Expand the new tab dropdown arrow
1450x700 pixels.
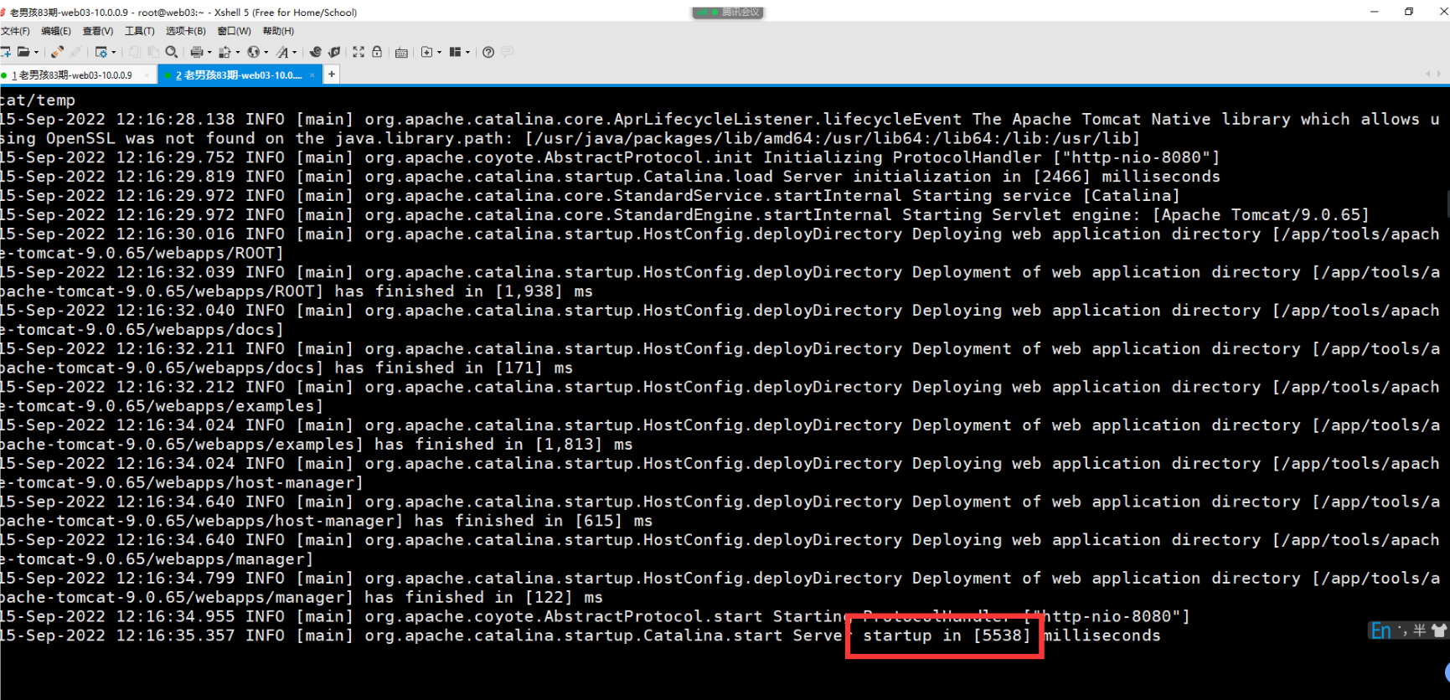pyautogui.click(x=439, y=52)
